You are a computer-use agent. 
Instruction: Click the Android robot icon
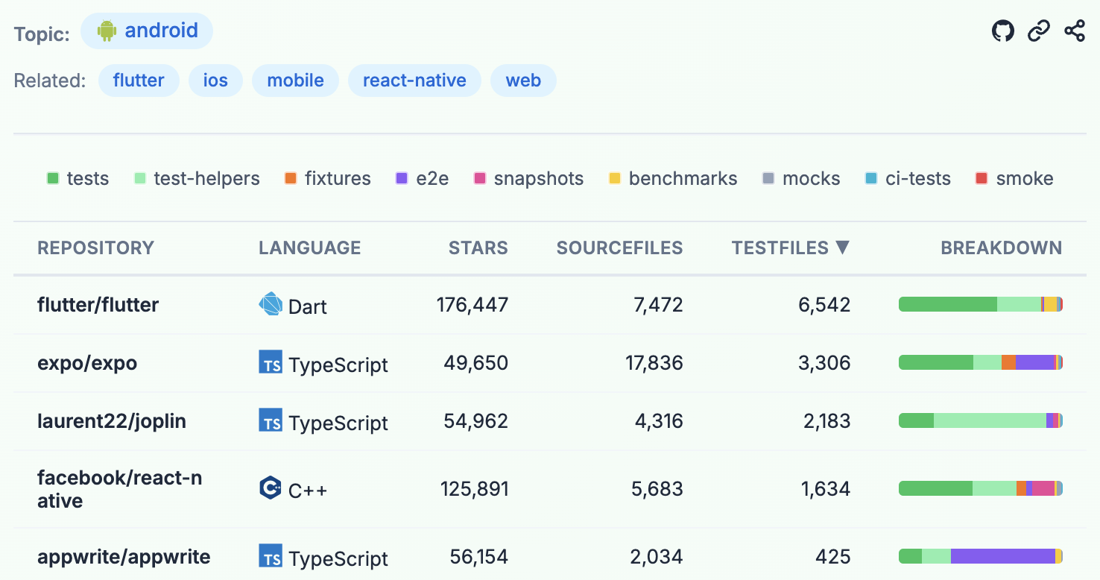pyautogui.click(x=107, y=31)
